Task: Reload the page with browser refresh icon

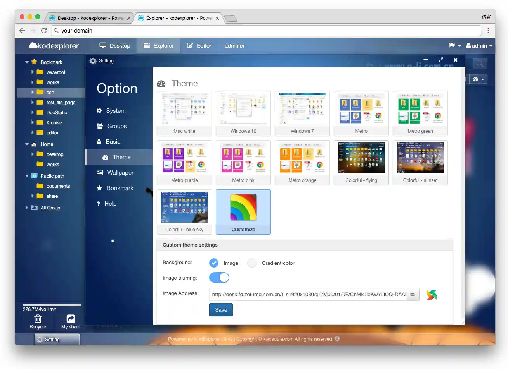Action: pyautogui.click(x=44, y=31)
